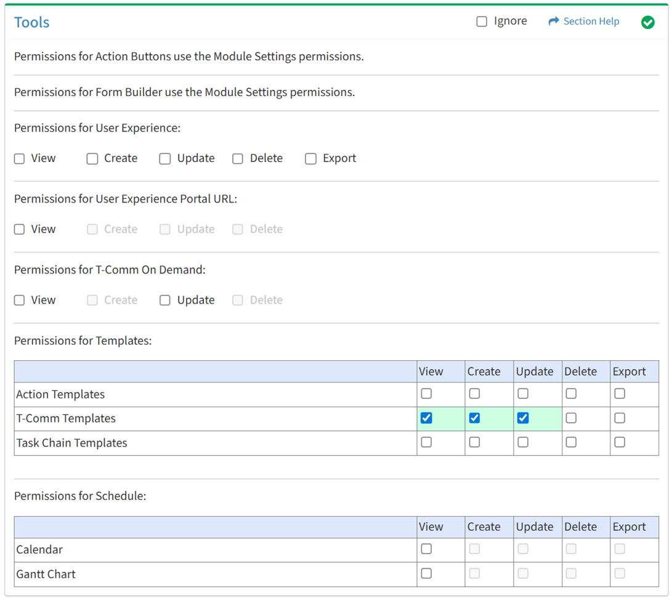Check Delete for User Experience permissions
This screenshot has width=672, height=601.
pos(238,159)
